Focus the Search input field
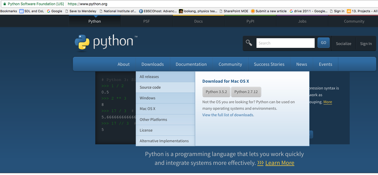This screenshot has width=378, height=175. pos(286,43)
